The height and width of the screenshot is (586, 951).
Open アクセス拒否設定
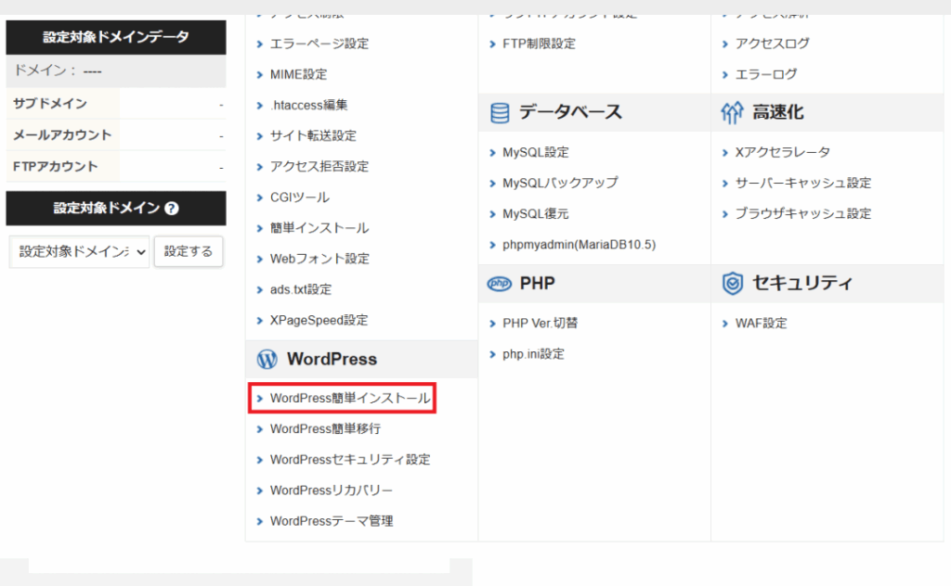pos(319,167)
